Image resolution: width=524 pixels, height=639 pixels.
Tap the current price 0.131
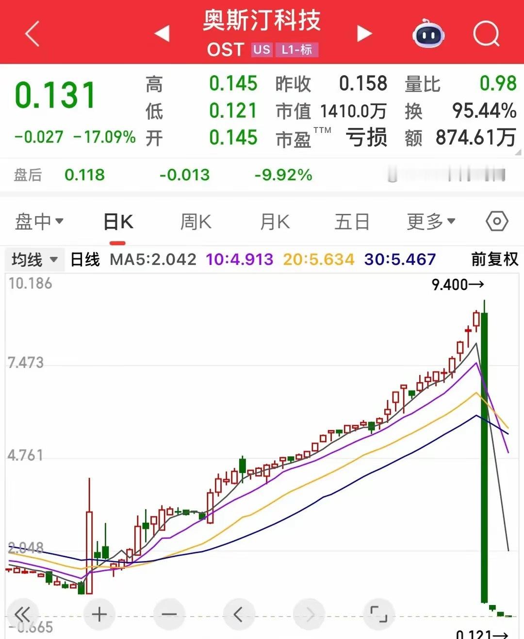55,95
